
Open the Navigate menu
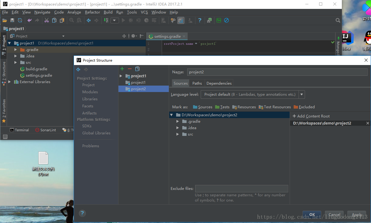click(x=42, y=12)
